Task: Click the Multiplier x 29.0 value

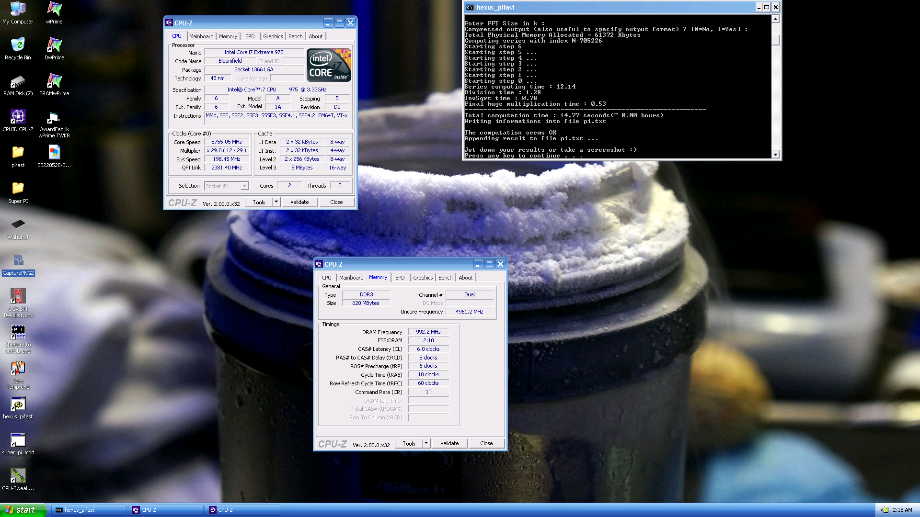Action: 227,150
